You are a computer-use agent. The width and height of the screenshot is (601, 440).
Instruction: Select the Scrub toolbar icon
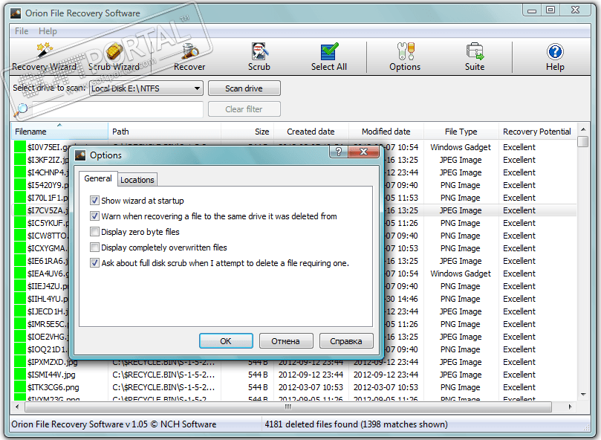coord(259,56)
